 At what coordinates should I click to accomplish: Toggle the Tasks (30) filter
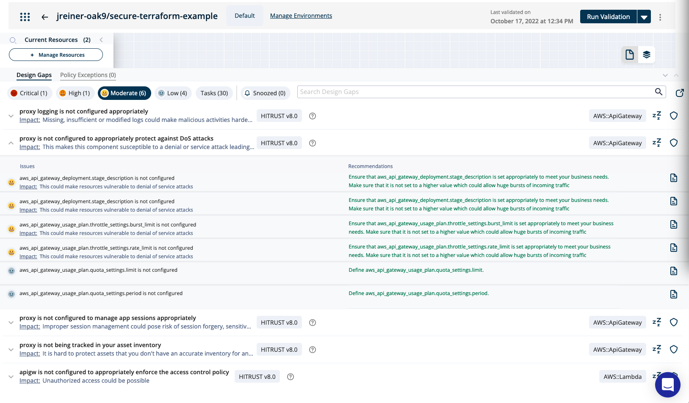(214, 93)
